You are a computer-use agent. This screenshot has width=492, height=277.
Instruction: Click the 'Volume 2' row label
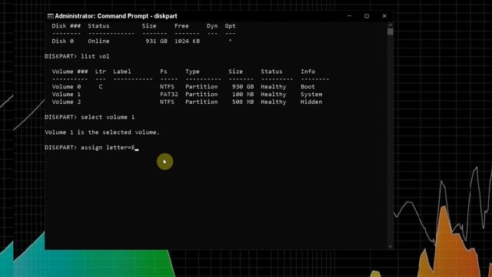point(66,102)
